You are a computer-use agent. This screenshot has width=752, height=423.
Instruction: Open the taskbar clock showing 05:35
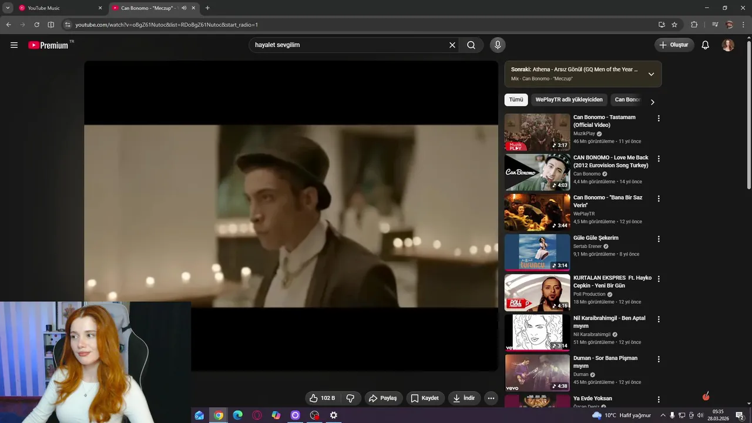pyautogui.click(x=718, y=415)
